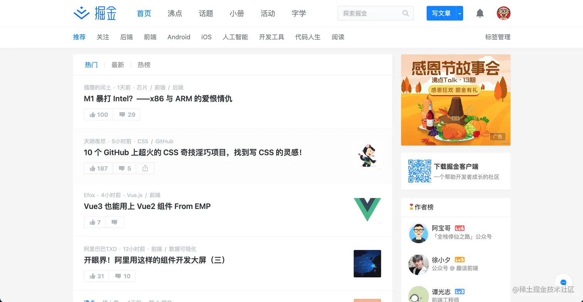Switch to 热门 sort tab
The image size is (583, 302).
(x=91, y=65)
